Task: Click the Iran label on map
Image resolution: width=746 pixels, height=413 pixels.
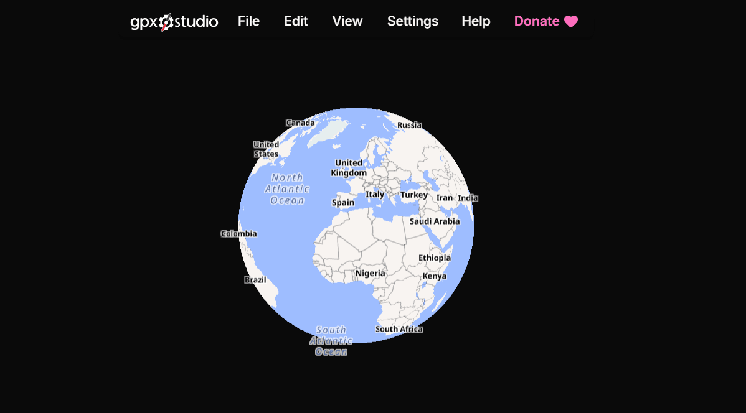Action: tap(445, 198)
